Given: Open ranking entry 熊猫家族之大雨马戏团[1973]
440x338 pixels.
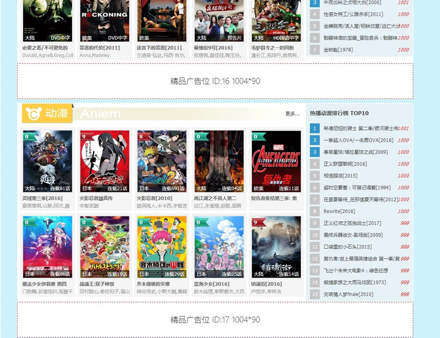Looking at the screenshot, I should pyautogui.click(x=355, y=282).
